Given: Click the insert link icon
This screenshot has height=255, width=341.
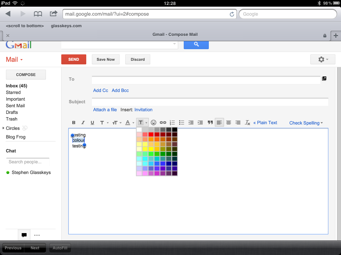Looking at the screenshot, I should tap(163, 123).
